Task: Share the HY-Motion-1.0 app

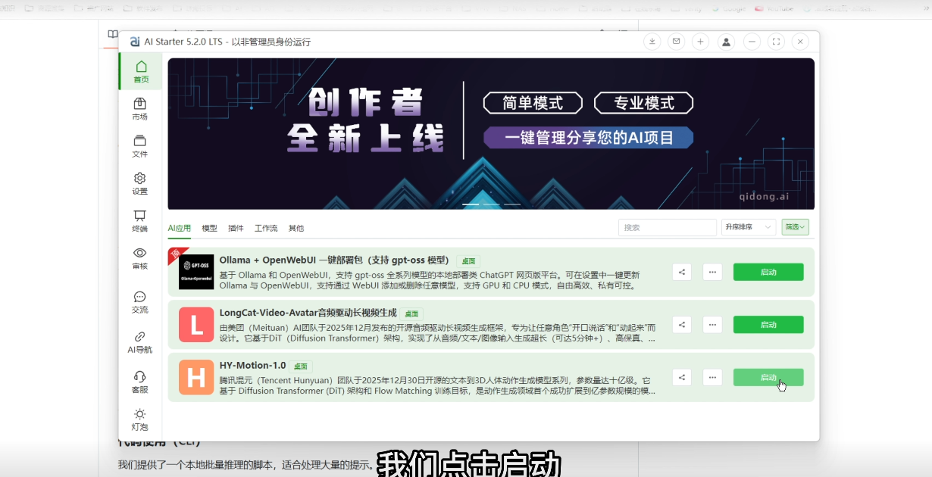Action: (x=682, y=377)
